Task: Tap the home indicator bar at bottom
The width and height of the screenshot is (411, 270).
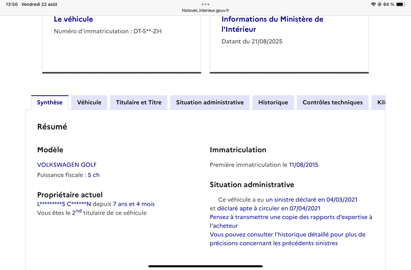Action: click(x=206, y=266)
